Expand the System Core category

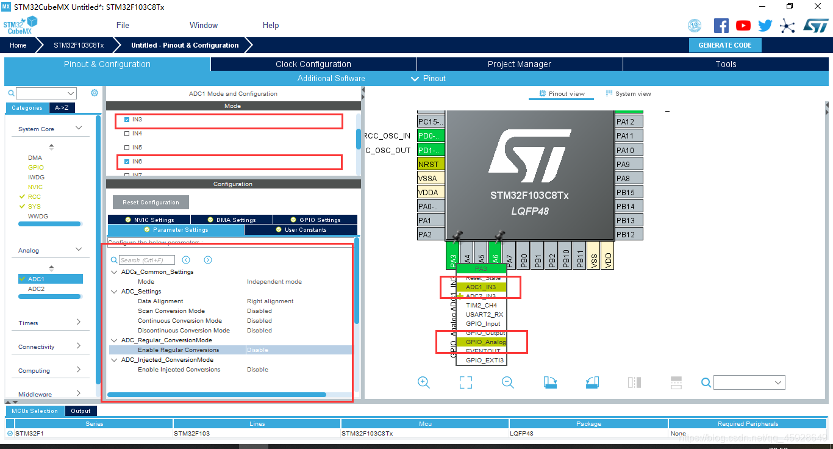79,128
